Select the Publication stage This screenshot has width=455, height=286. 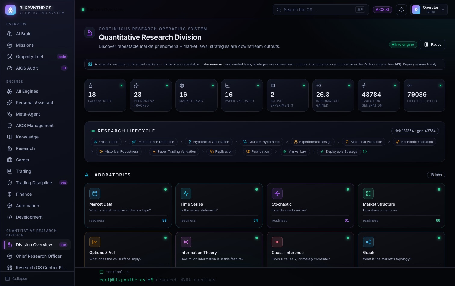[x=258, y=151]
